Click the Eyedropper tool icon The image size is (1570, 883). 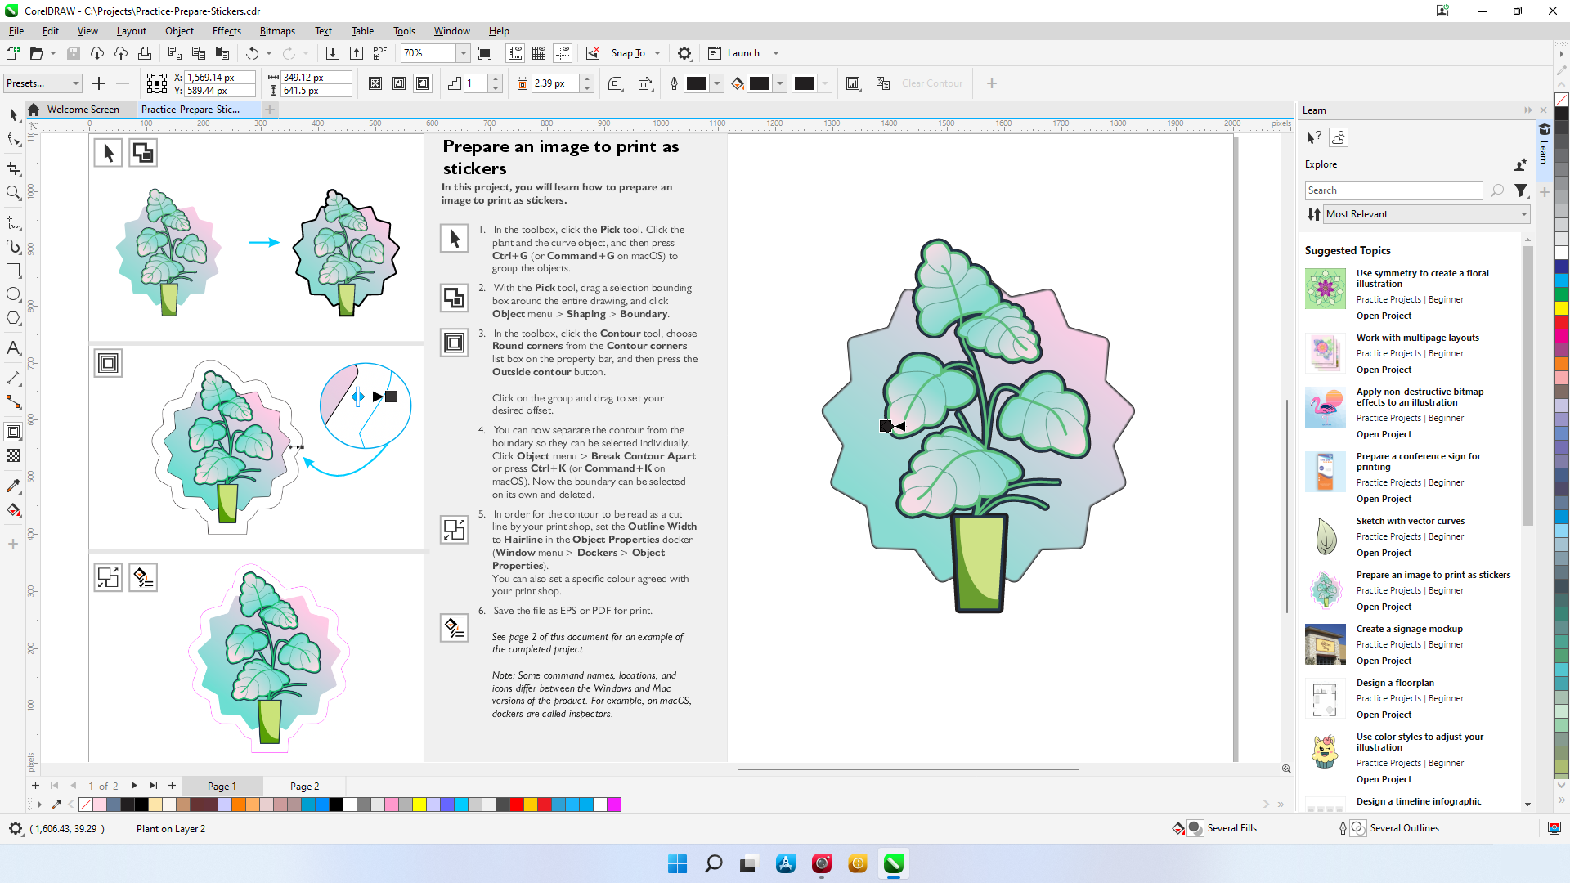[15, 487]
